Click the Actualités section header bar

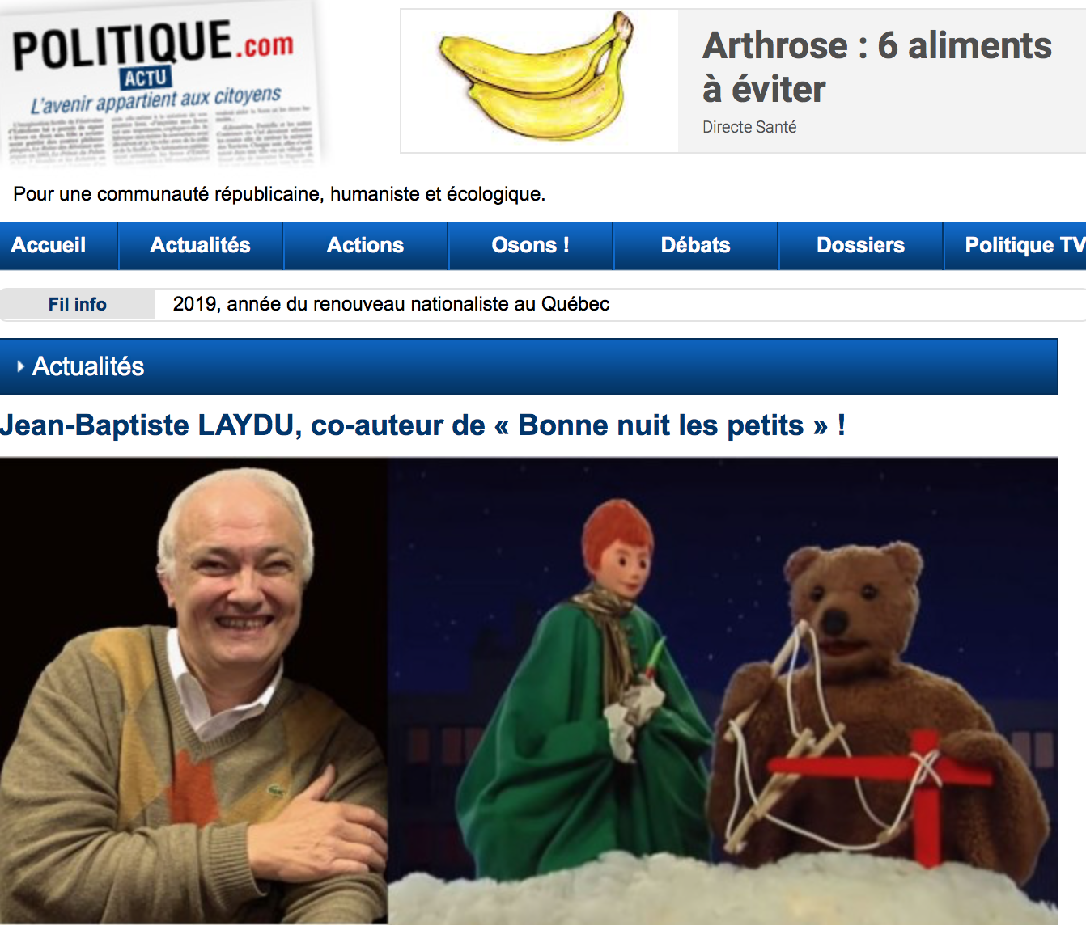coord(529,366)
